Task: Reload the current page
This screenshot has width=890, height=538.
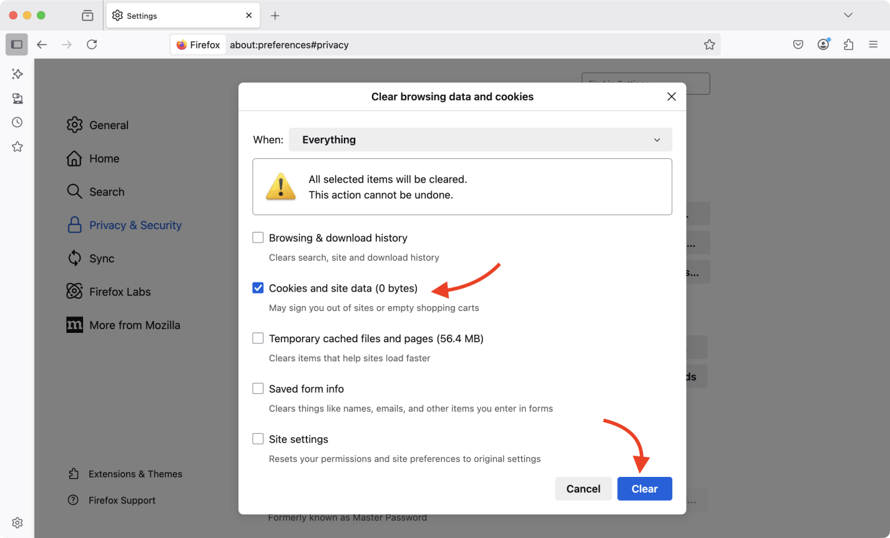Action: pyautogui.click(x=92, y=44)
